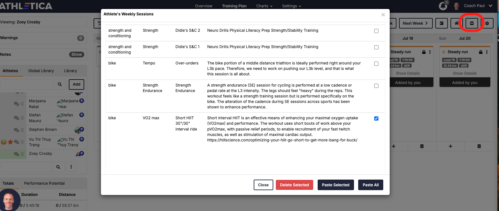The image size is (499, 211).
Task: Select athlete Marjaana Rakai in the list
Action: pos(37,104)
